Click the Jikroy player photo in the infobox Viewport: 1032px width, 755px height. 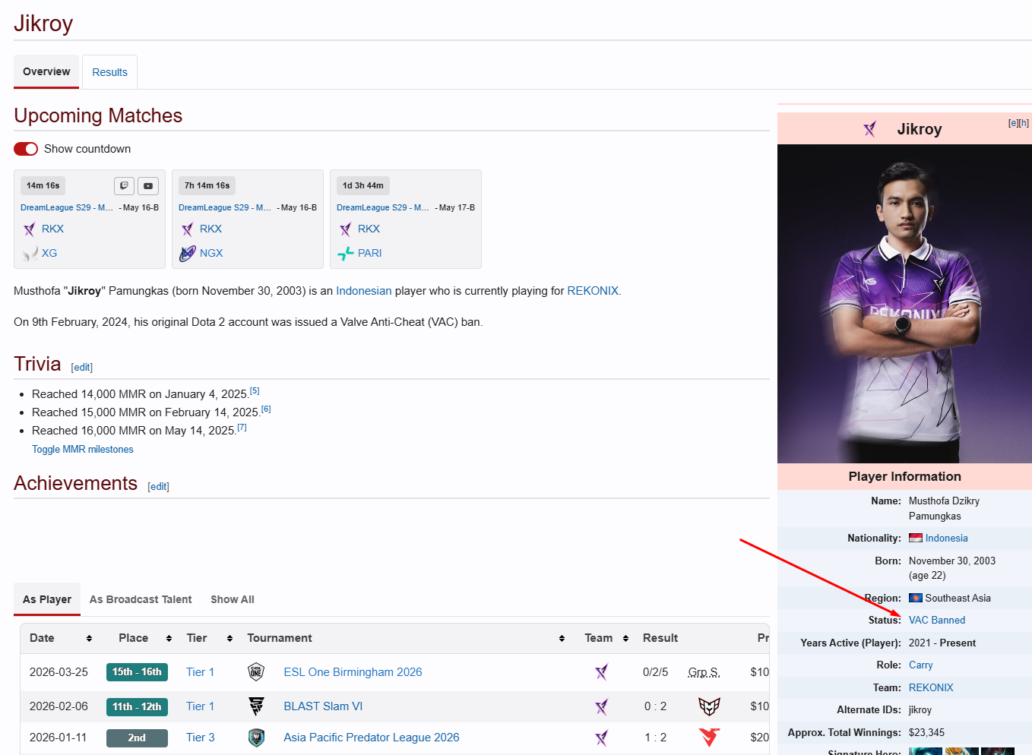coord(904,304)
